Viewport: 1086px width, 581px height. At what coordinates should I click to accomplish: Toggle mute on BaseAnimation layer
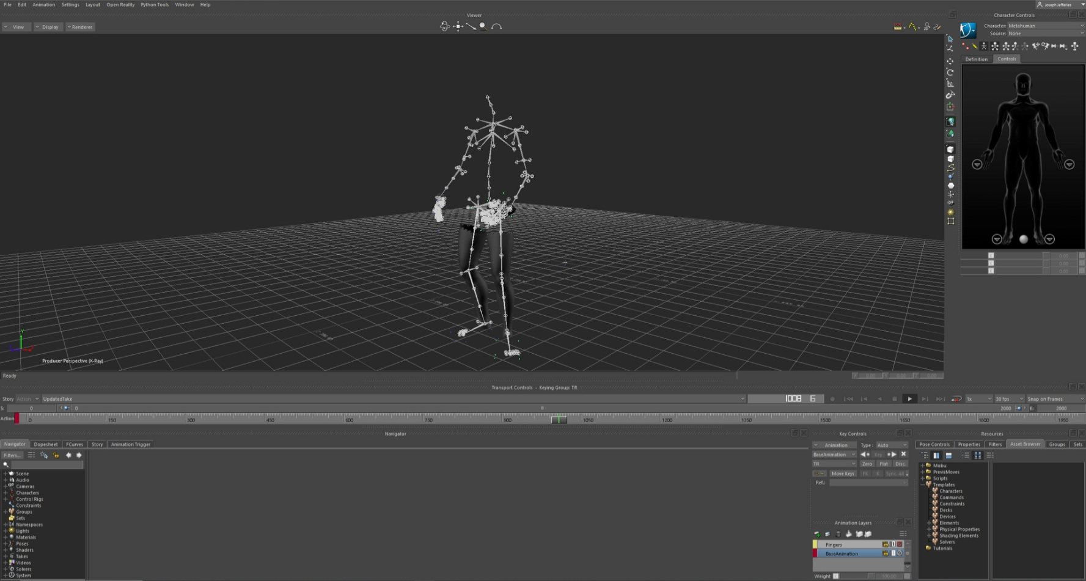coord(900,554)
